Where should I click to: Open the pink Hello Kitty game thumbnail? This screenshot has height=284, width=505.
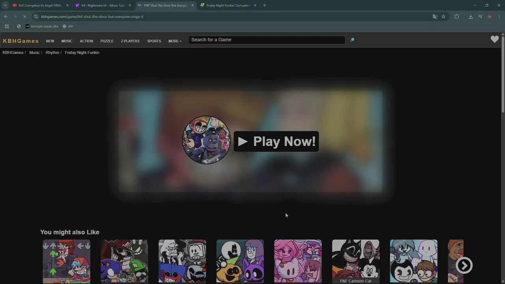298,261
